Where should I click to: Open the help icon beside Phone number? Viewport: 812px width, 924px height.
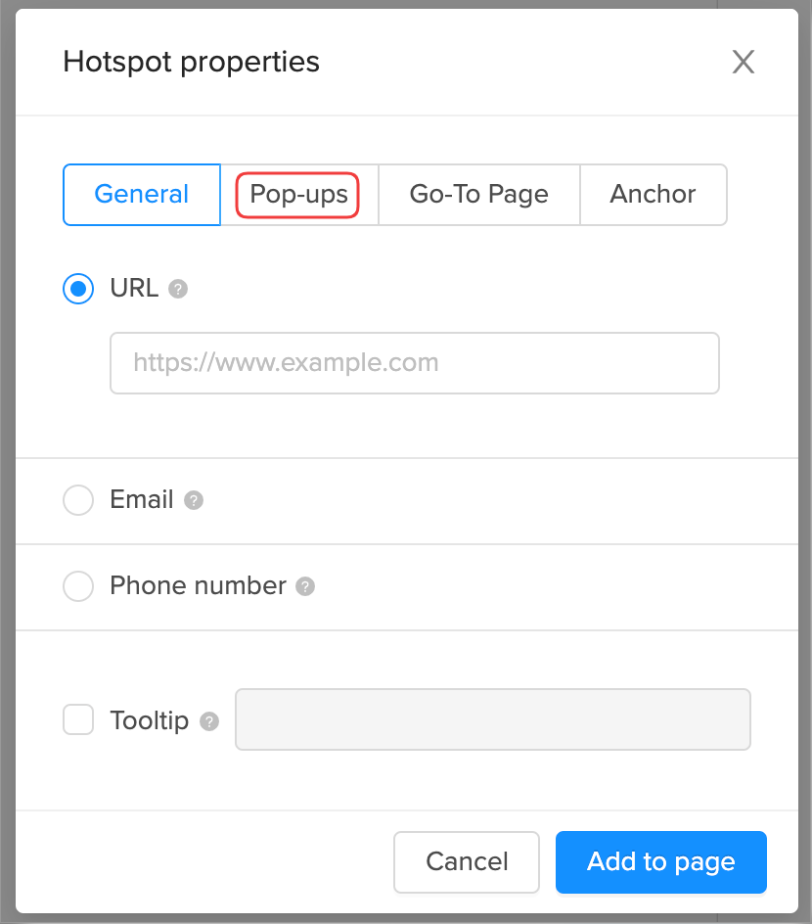click(304, 586)
